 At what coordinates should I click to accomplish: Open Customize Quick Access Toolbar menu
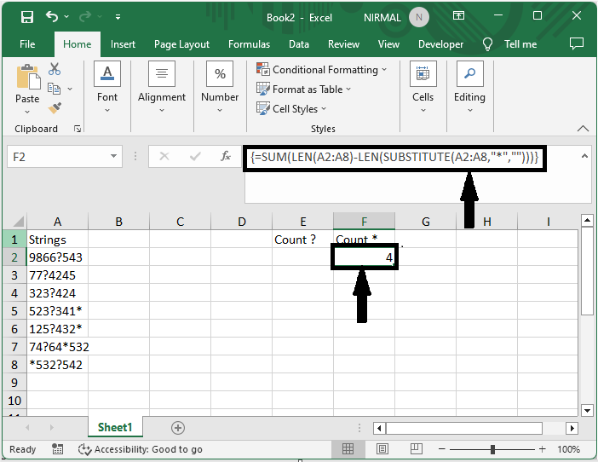(118, 17)
